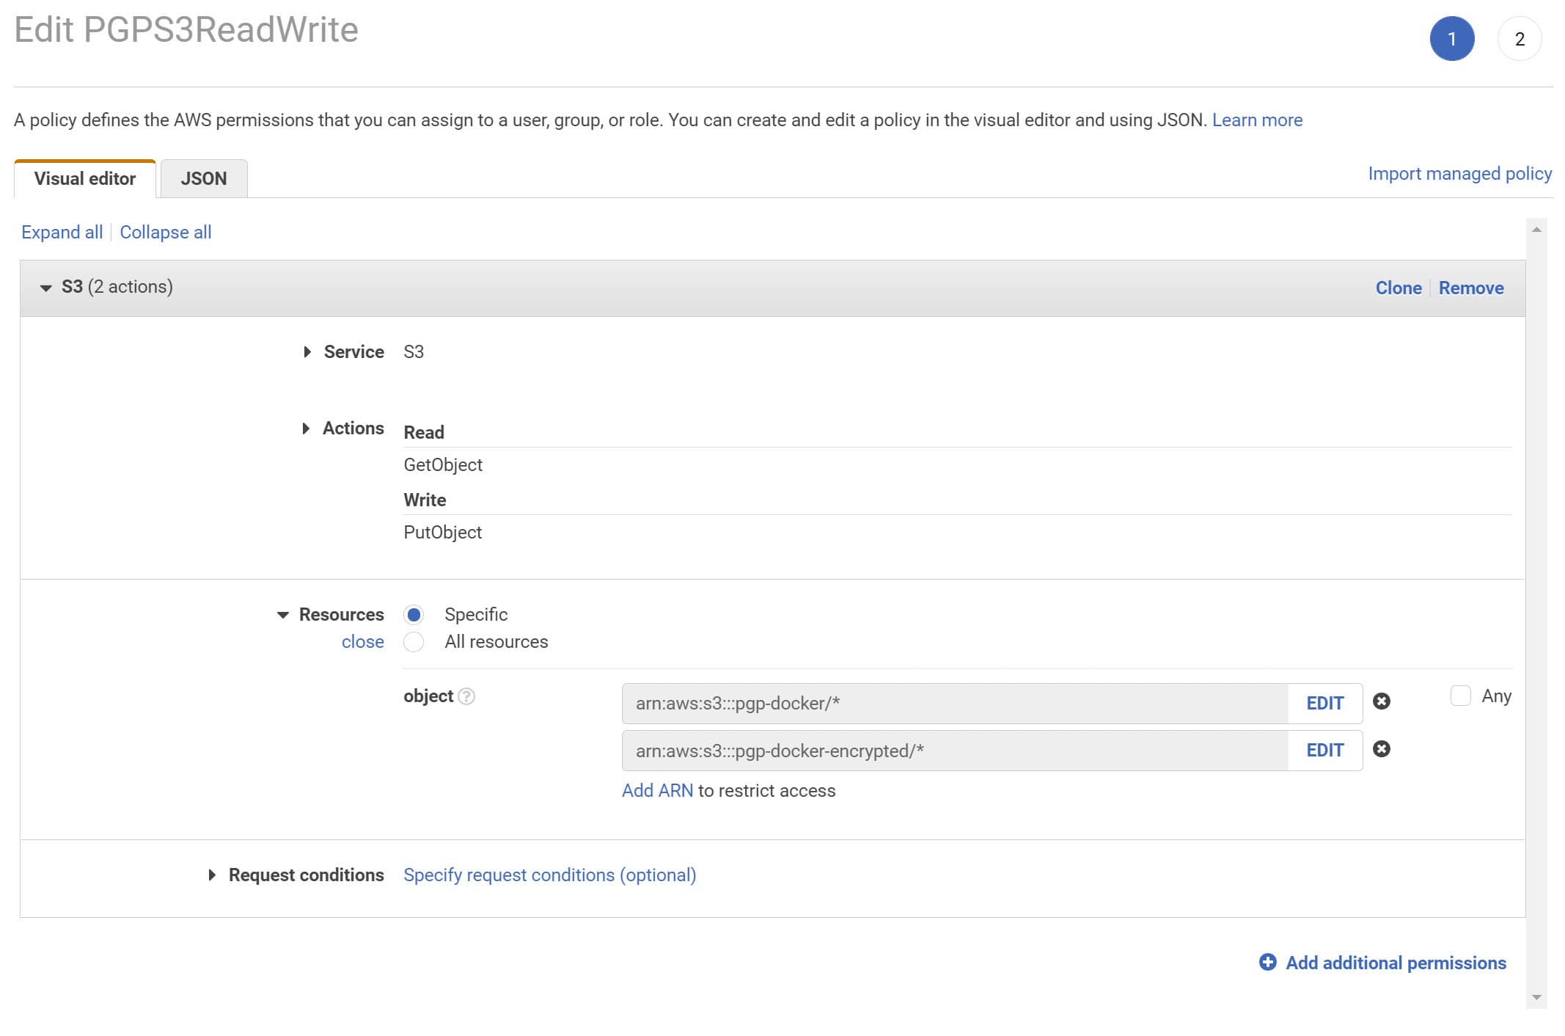This screenshot has height=1036, width=1565.
Task: Select the Specific radio button for Resources
Action: pyautogui.click(x=413, y=614)
